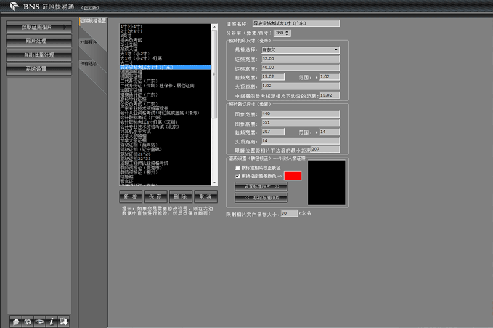Decrease the 分辨率 value with the down arrow

coord(287,34)
